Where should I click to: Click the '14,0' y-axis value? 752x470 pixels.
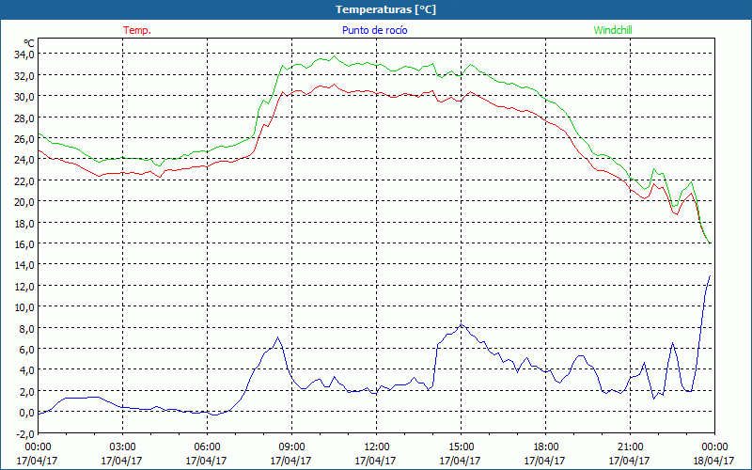point(24,264)
